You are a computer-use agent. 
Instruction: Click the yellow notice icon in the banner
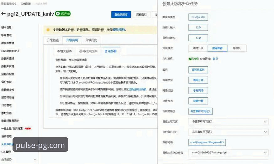click(x=48, y=30)
